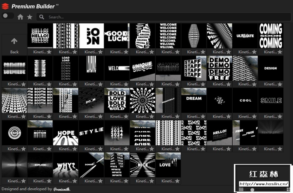293x193 pixels.
Task: Star the stacked WELCOME preset
Action: tap(177, 52)
